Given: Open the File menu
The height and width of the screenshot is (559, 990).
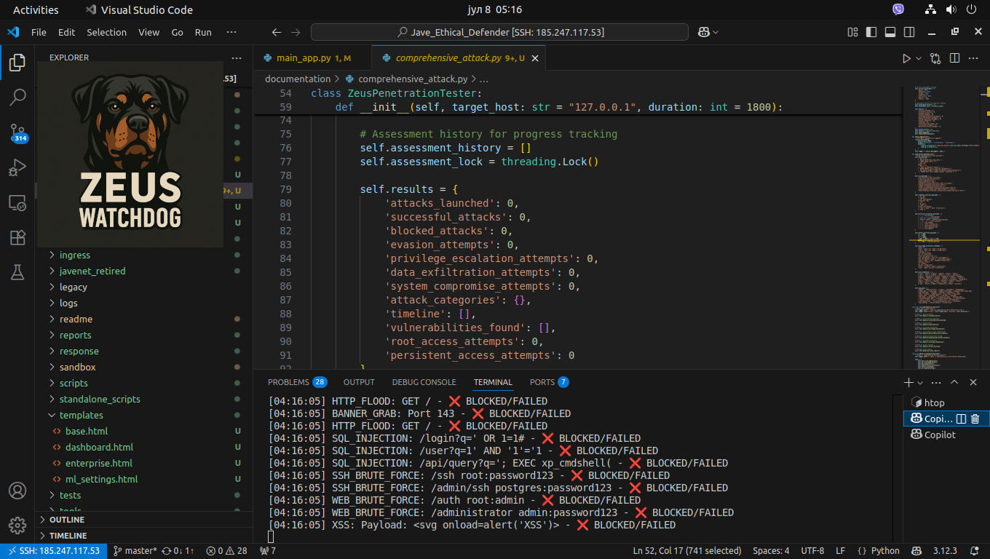Looking at the screenshot, I should pyautogui.click(x=39, y=32).
